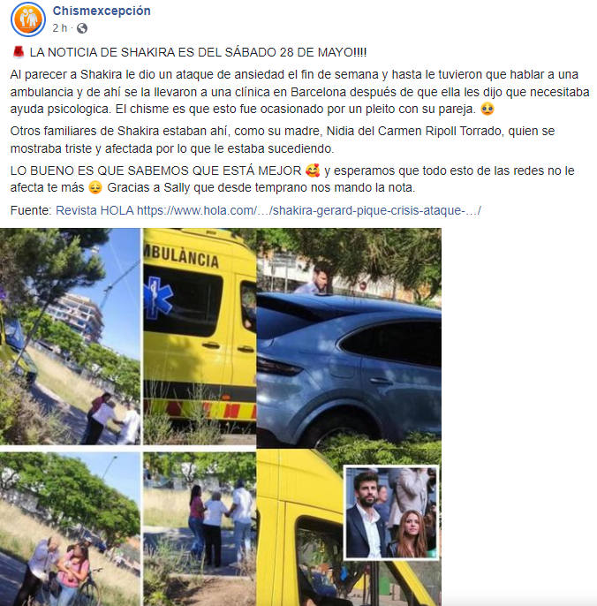Open top-left photo with apartment building
597x606 pixels.
click(70, 337)
